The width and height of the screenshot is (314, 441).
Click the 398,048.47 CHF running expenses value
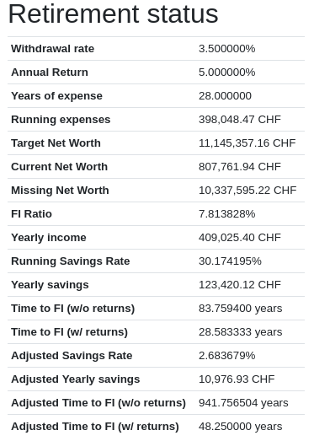pos(240,120)
